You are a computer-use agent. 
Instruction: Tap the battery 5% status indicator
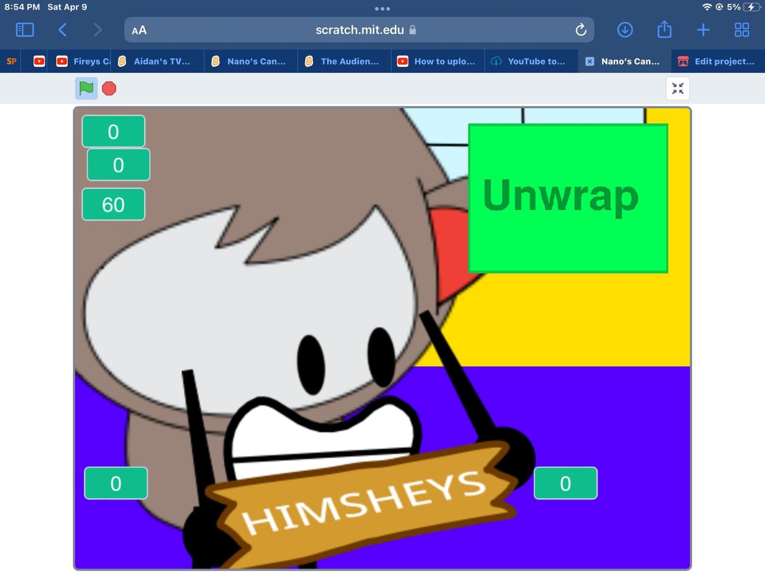(x=743, y=7)
